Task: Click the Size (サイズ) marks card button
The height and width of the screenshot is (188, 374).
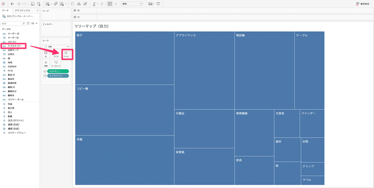Action: [x=56, y=54]
